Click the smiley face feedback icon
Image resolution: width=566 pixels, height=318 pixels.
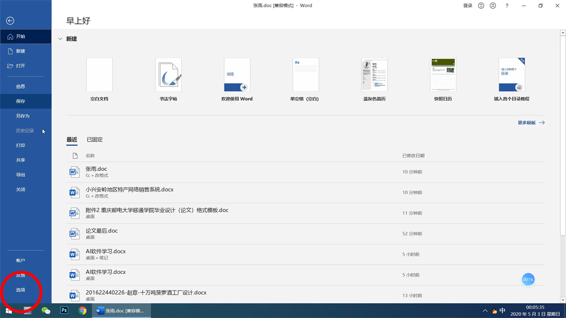pos(481,6)
